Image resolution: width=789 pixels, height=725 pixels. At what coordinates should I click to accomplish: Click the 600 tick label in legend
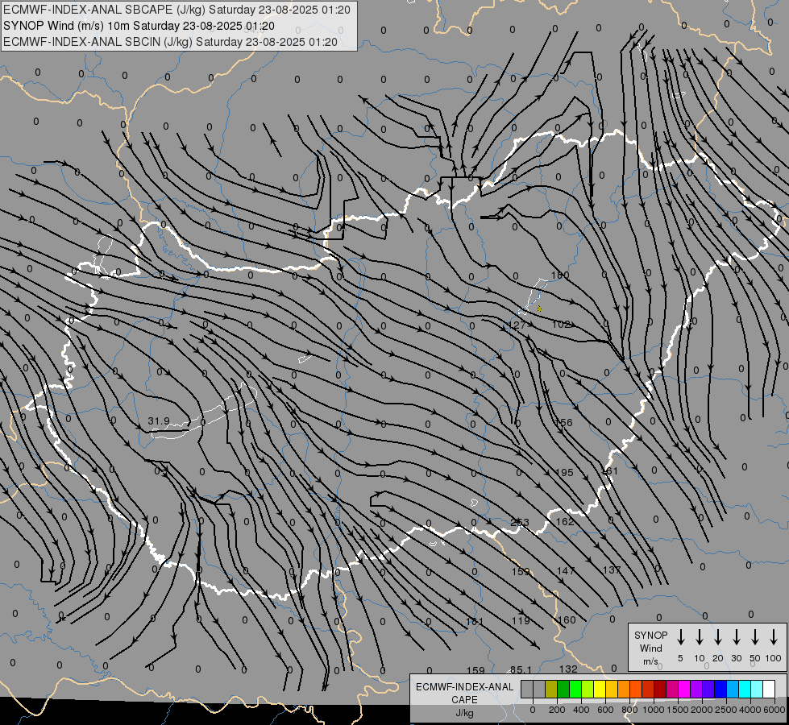(x=605, y=710)
